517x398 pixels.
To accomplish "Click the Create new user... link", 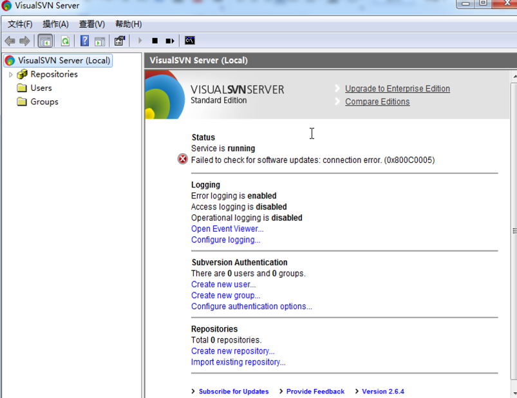I will [223, 284].
